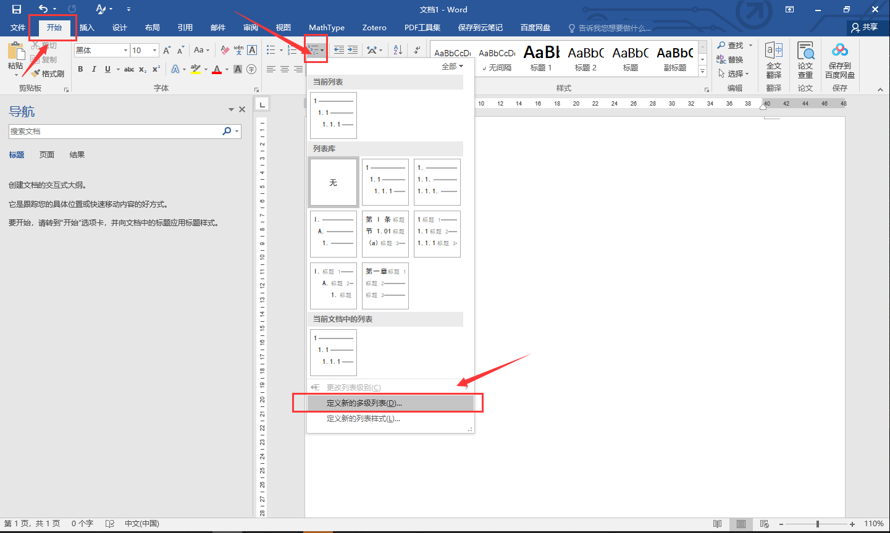Open the font name dropdown showing 黑体
Viewport: 890px width, 533px height.
pyautogui.click(x=125, y=51)
